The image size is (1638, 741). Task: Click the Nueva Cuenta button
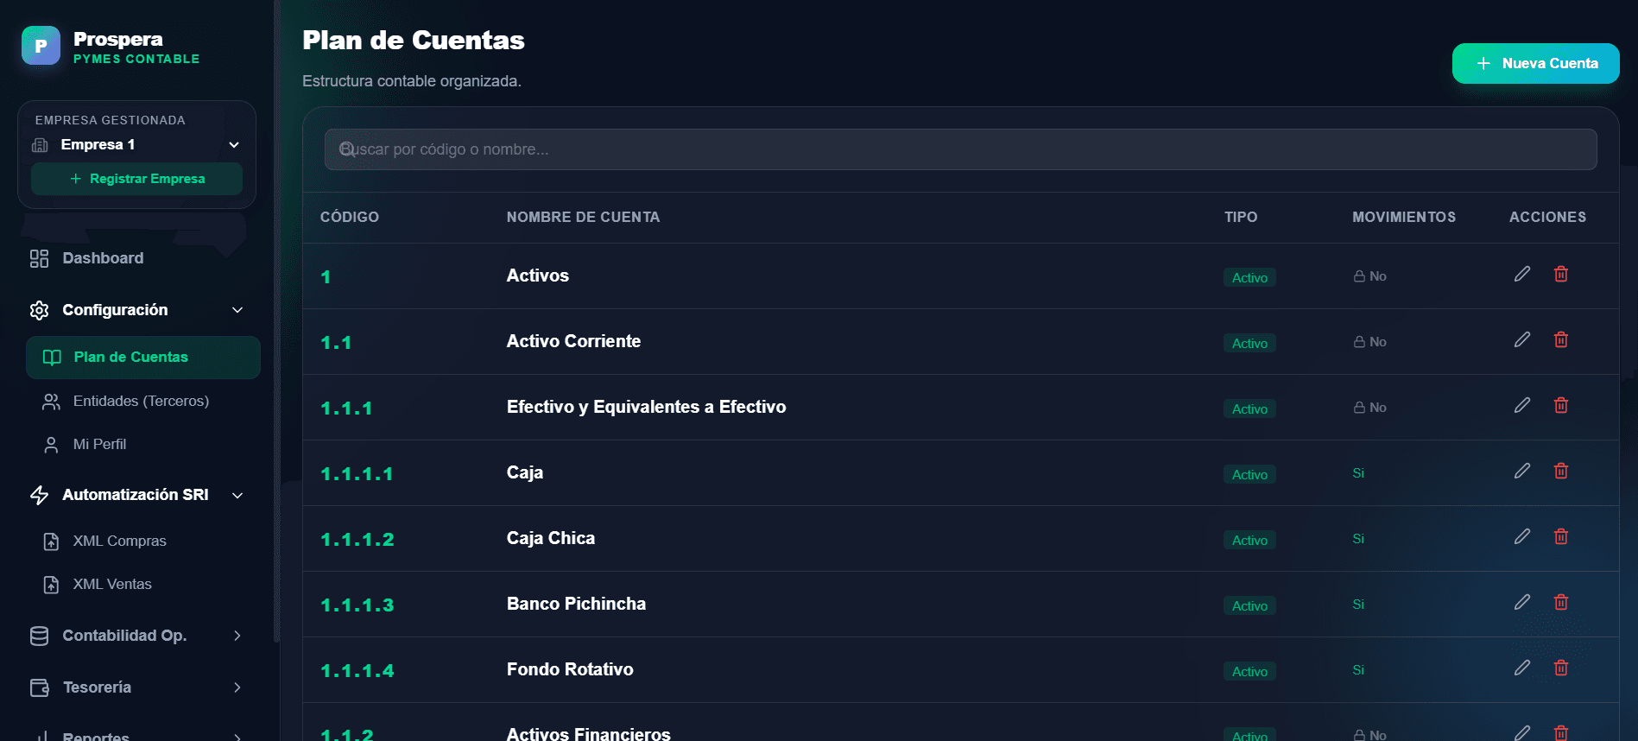(1535, 63)
